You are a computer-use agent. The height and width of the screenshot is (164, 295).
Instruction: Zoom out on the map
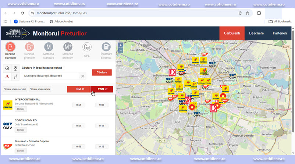click(x=121, y=50)
